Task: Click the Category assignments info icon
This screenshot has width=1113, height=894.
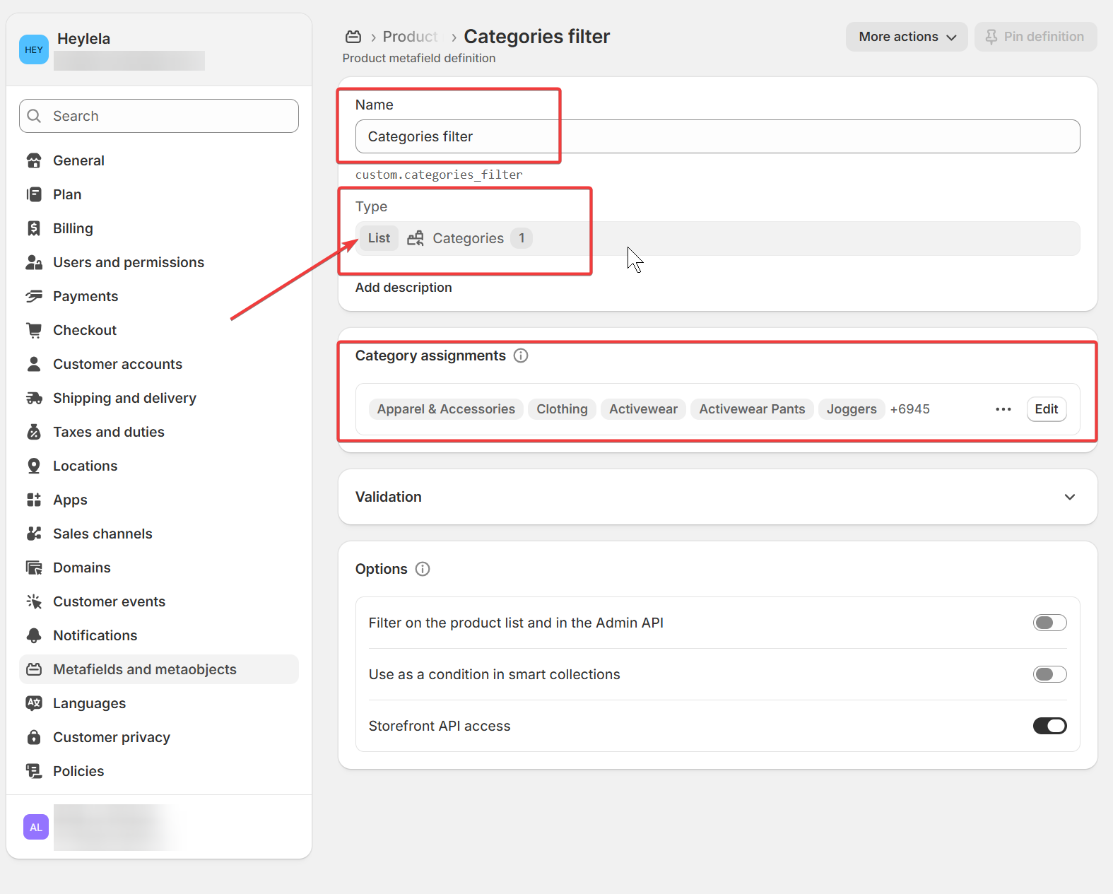Action: click(521, 355)
